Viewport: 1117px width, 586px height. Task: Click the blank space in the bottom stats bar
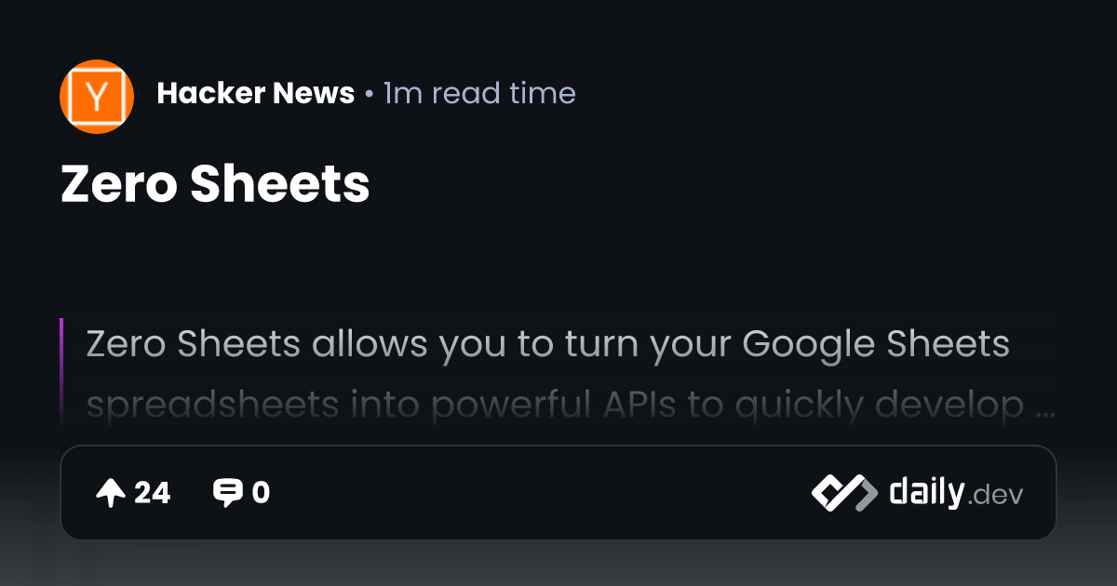540,493
